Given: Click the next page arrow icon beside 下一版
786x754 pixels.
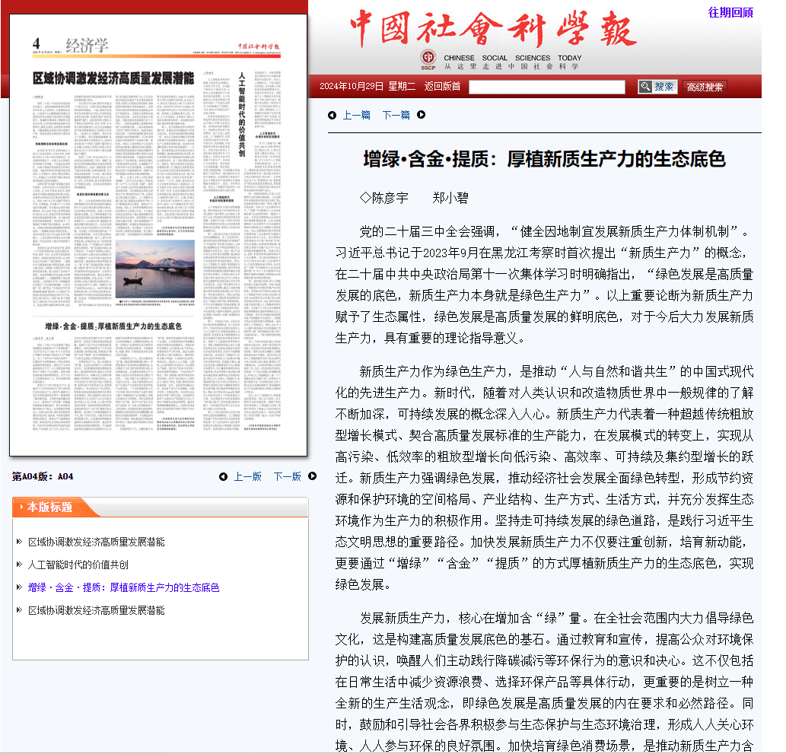Looking at the screenshot, I should (312, 476).
